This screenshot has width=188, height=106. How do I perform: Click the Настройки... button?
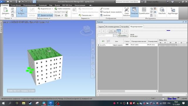click(x=123, y=36)
